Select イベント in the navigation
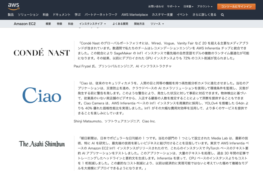 183,15
